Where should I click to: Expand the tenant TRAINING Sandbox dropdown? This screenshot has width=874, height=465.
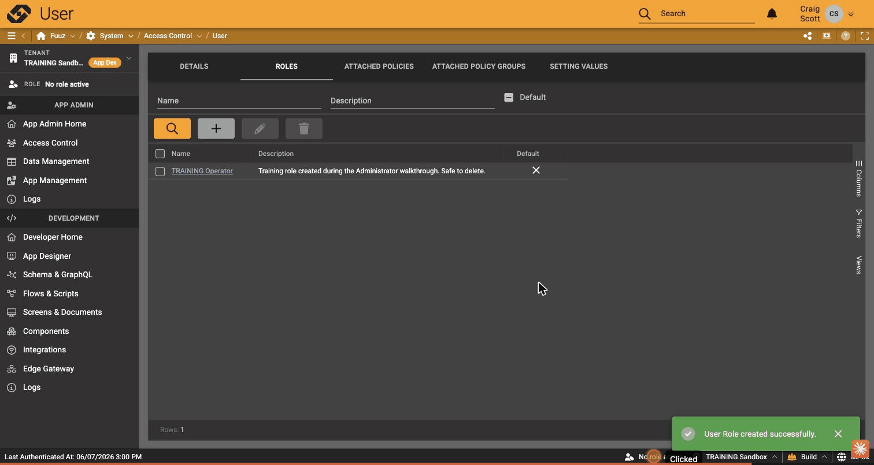(128, 58)
